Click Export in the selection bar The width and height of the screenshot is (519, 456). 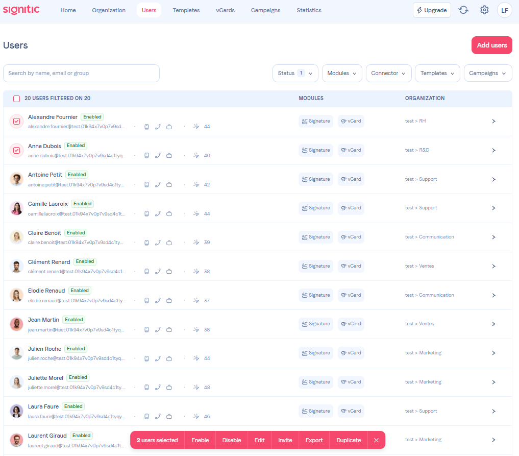(x=314, y=440)
